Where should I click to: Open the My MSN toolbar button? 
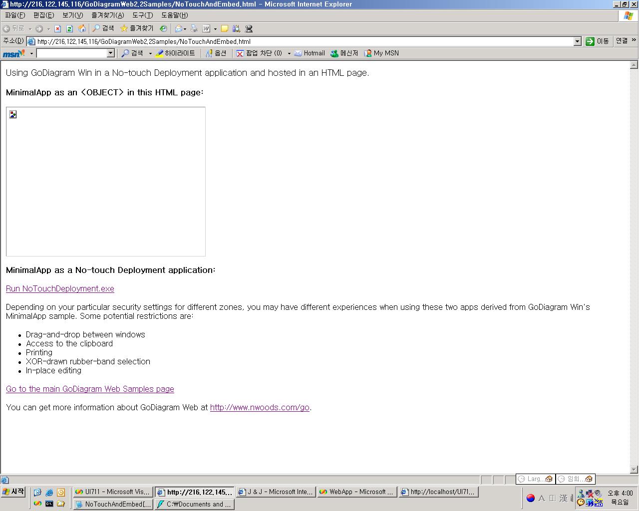point(381,53)
